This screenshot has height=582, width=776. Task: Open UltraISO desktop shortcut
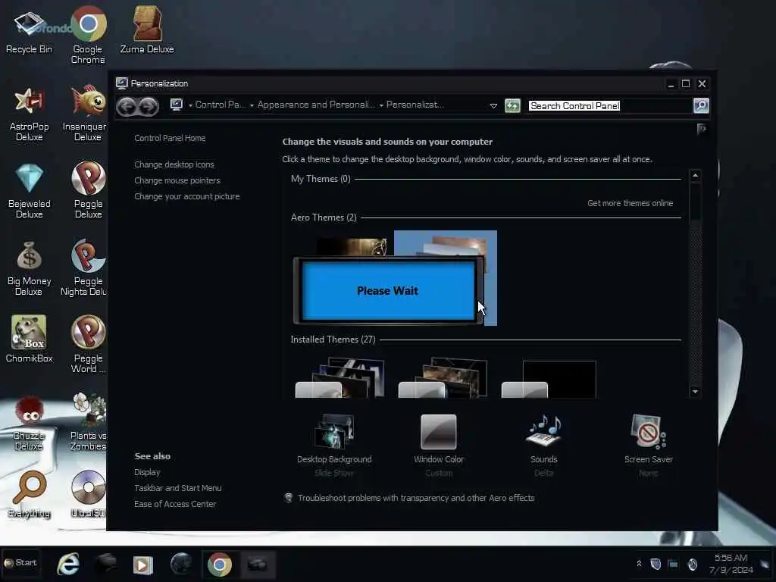tap(88, 495)
